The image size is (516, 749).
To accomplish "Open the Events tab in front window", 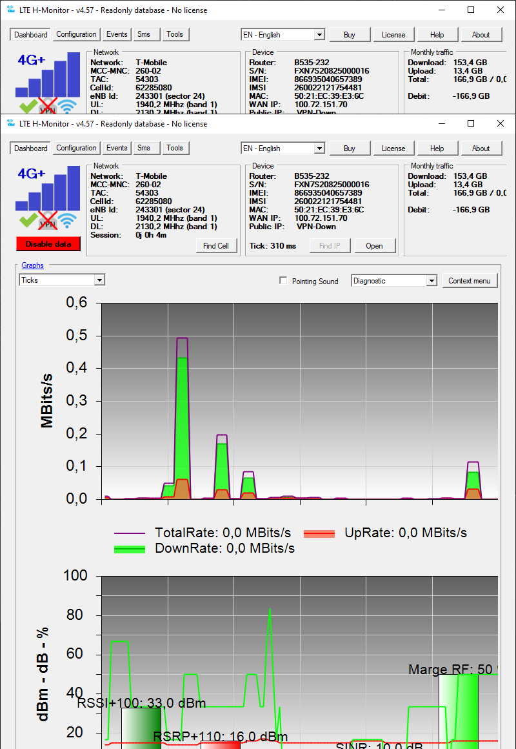I will click(117, 148).
